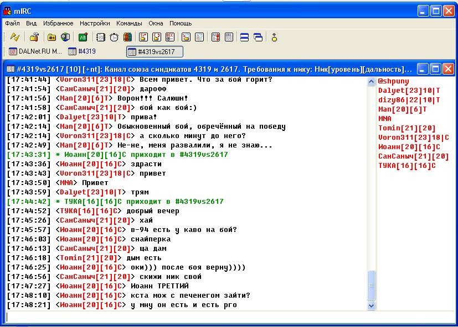
Task: Click the DCC chat icon
Action: (x=156, y=37)
